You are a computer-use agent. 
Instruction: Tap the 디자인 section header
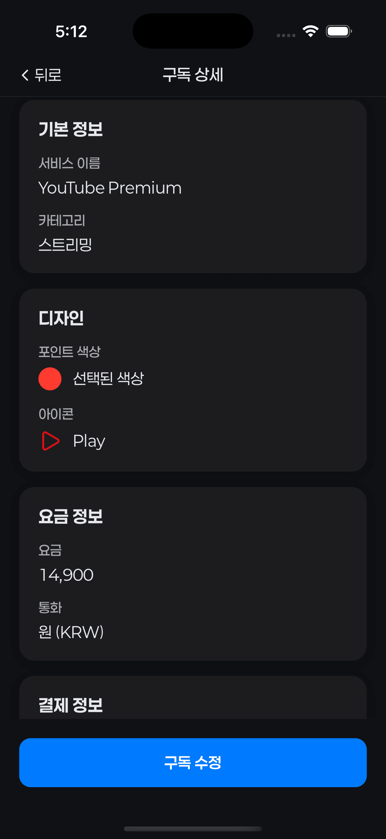pyautogui.click(x=61, y=318)
